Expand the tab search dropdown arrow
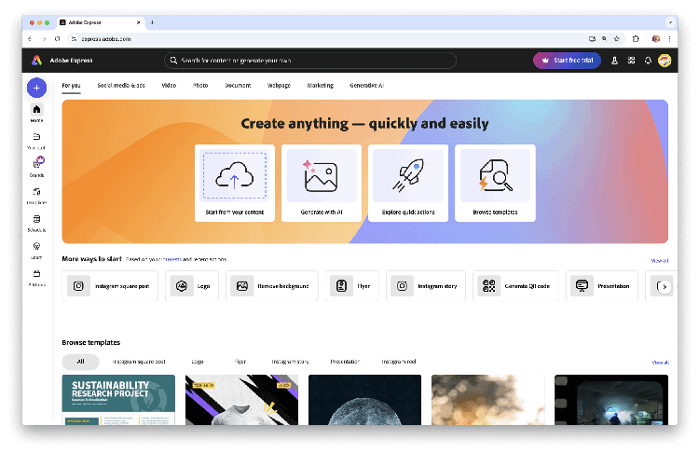The width and height of the screenshot is (699, 453). (x=670, y=21)
